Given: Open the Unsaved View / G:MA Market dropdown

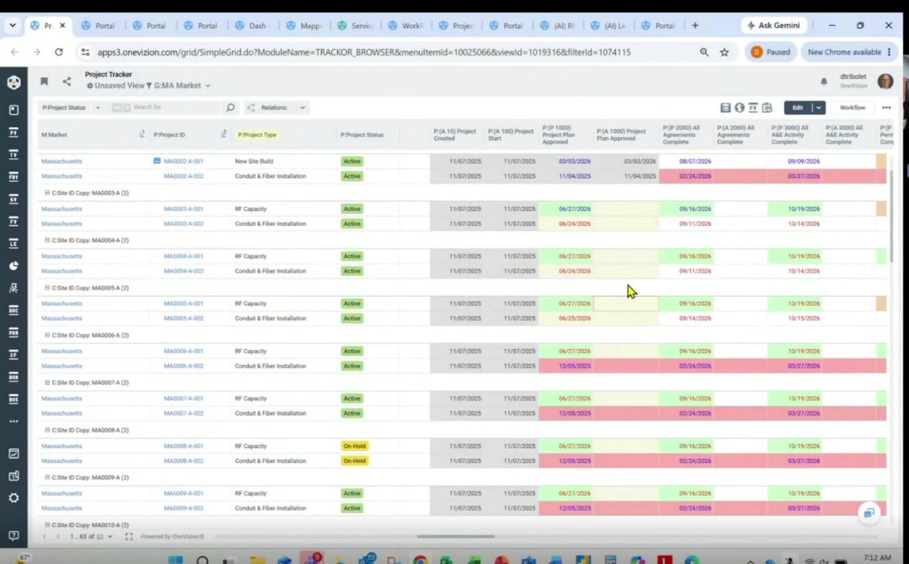Looking at the screenshot, I should [x=149, y=85].
